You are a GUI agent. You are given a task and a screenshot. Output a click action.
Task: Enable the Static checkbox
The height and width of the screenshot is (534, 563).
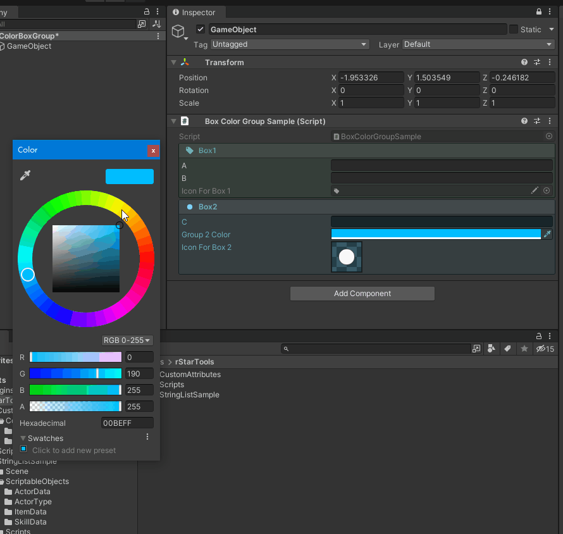[514, 29]
